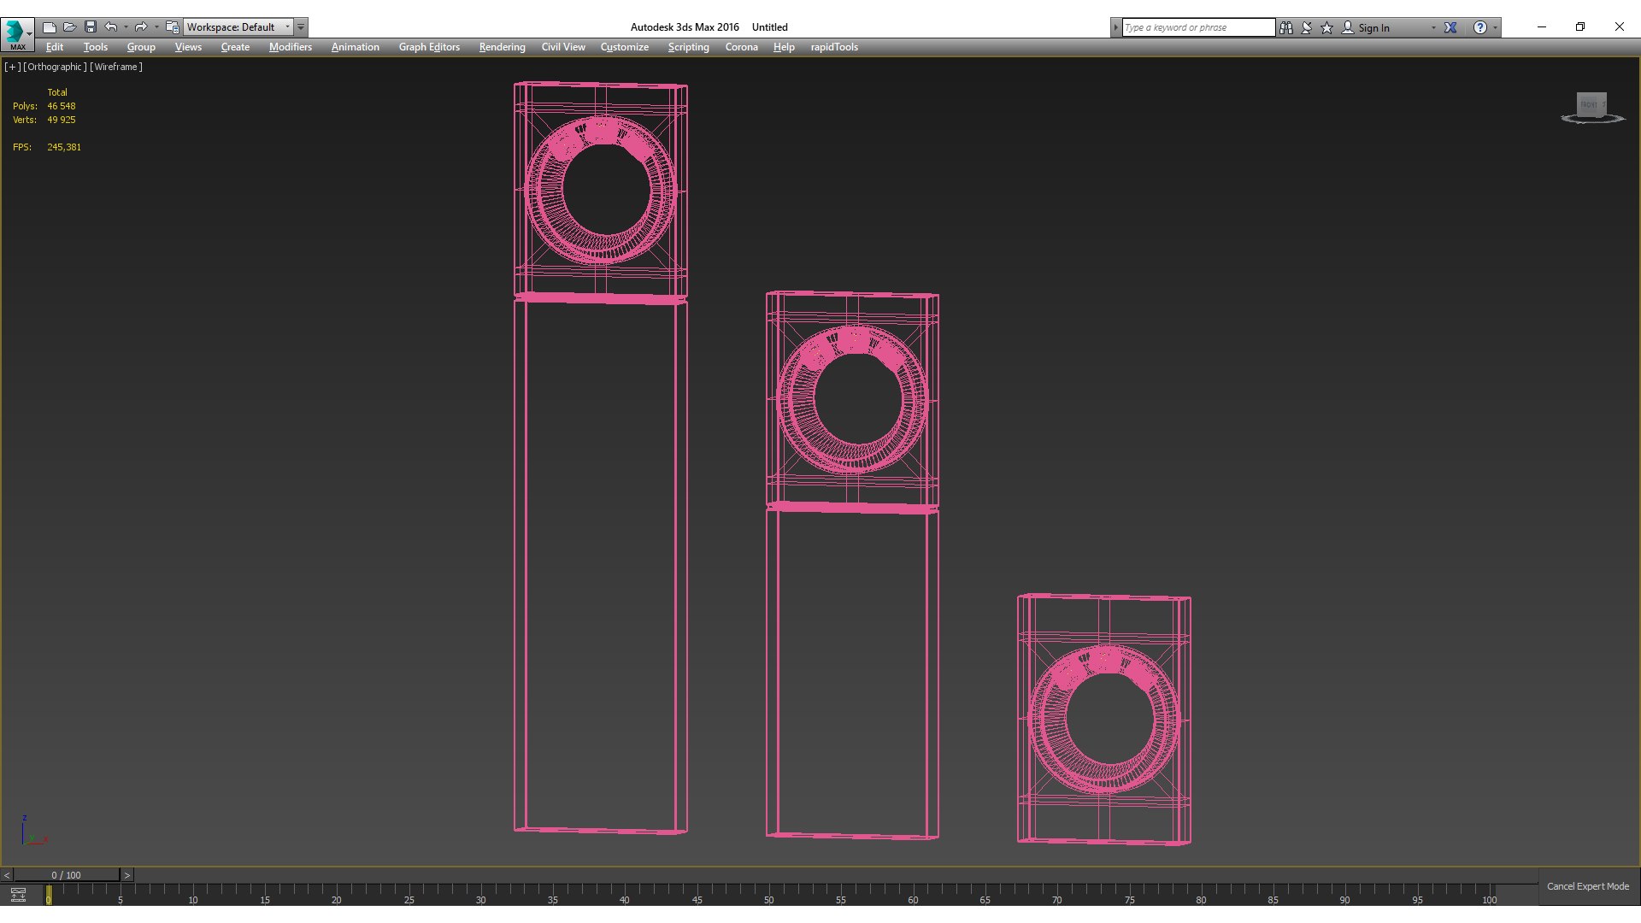Expand the Help icon dropdown arrow
1641x923 pixels.
pos(1495,27)
